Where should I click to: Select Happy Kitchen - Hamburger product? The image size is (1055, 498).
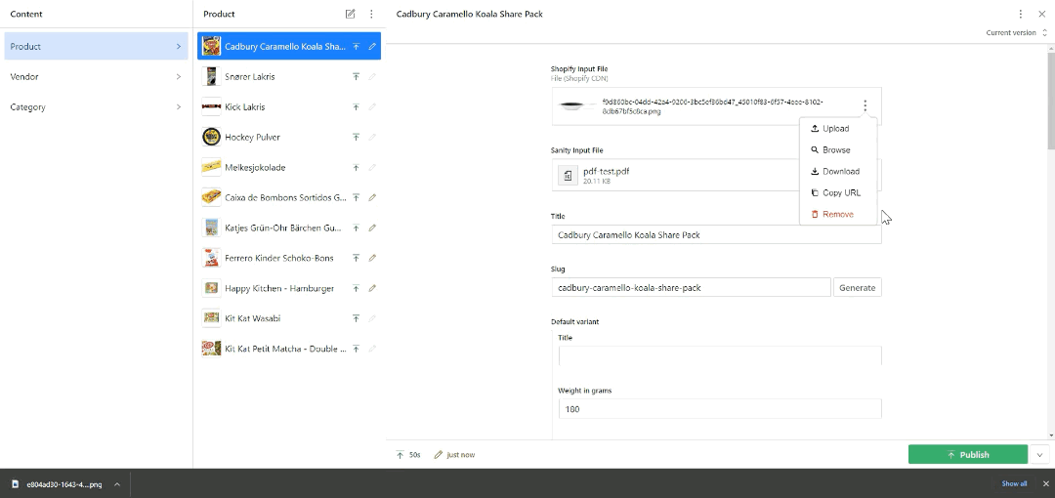coord(288,288)
